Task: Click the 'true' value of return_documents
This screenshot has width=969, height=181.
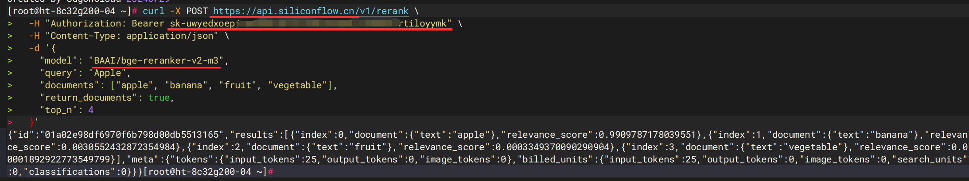Action: click(159, 98)
